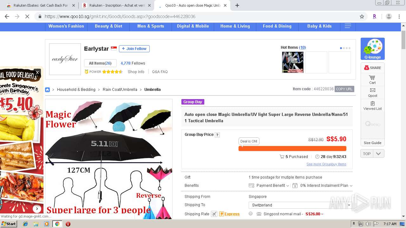Click the volume icon in system tray
The image size is (406, 228).
pyautogui.click(x=368, y=224)
